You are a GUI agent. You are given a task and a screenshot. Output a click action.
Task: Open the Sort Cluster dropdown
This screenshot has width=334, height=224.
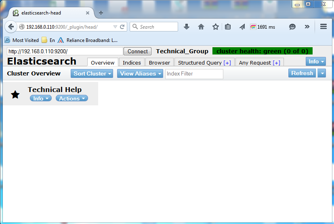click(92, 73)
